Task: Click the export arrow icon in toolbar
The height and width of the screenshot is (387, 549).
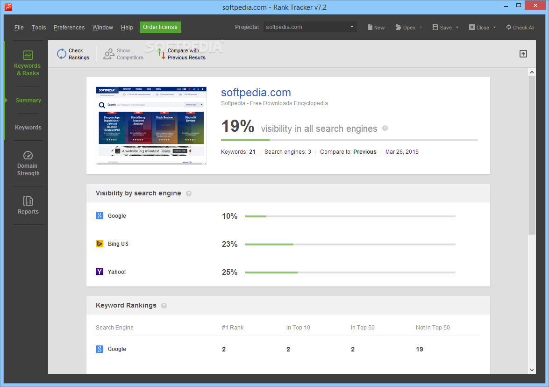Action: 523,54
